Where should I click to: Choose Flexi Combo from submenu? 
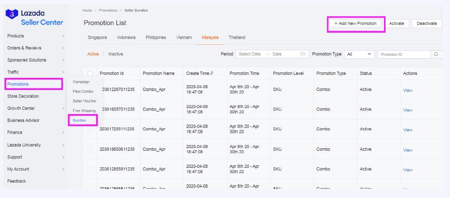pos(83,91)
